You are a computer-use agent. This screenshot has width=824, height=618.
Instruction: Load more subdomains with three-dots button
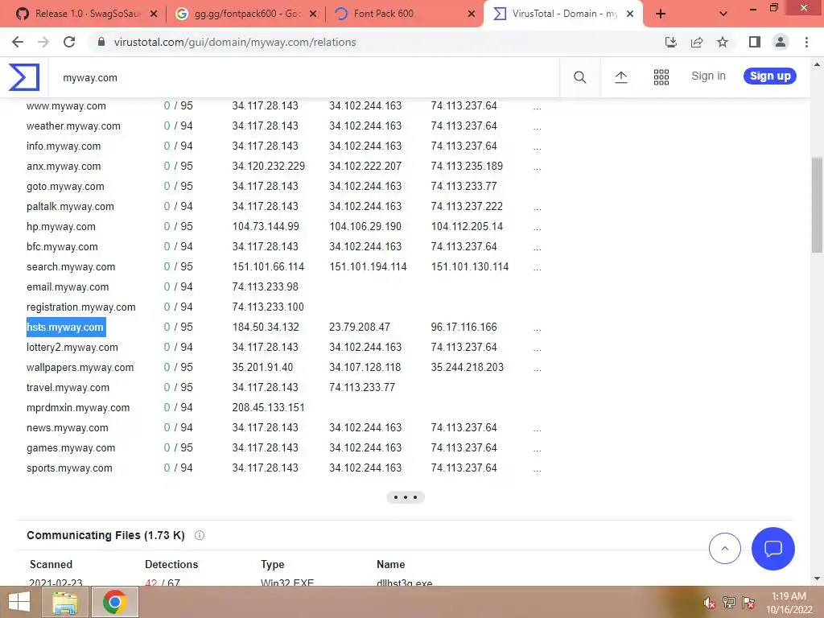click(x=406, y=497)
